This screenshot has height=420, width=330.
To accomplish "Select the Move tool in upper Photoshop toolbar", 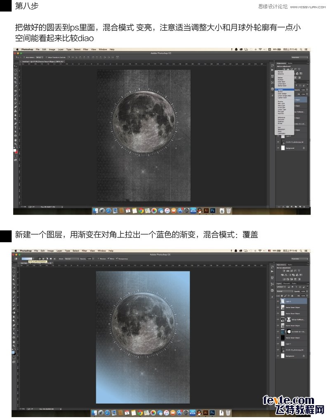I will pyautogui.click(x=15, y=66).
